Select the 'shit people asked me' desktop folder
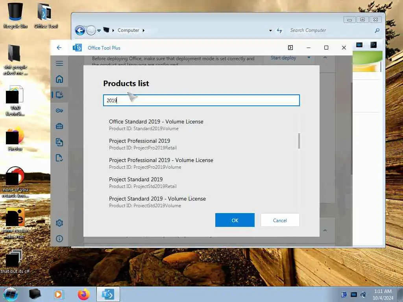 pos(15,60)
